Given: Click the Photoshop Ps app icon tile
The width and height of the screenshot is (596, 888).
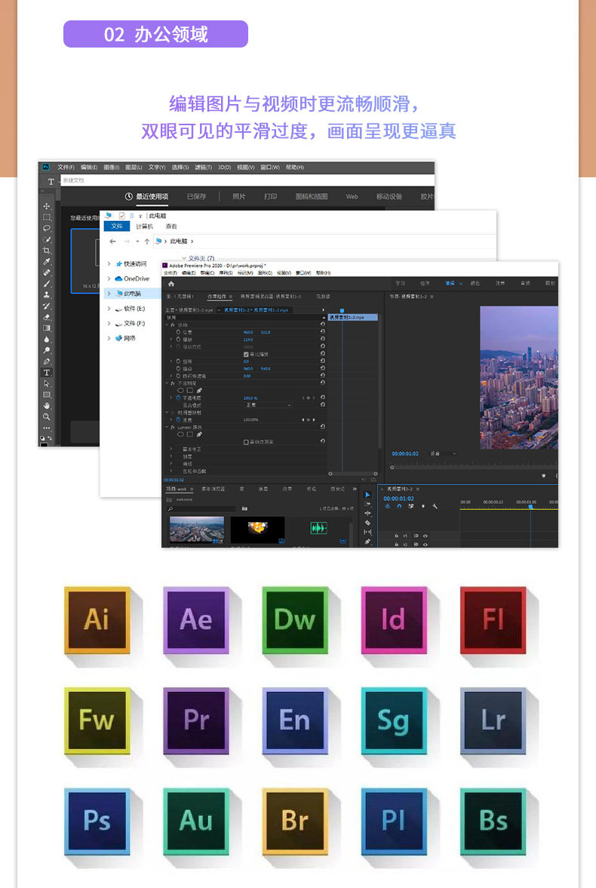Looking at the screenshot, I should click(97, 821).
